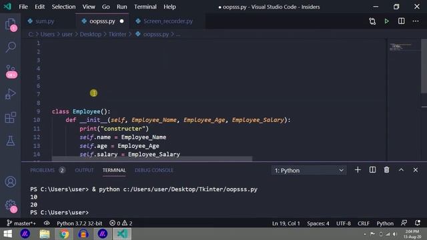Click line 9 class Employee code

[x=81, y=111]
